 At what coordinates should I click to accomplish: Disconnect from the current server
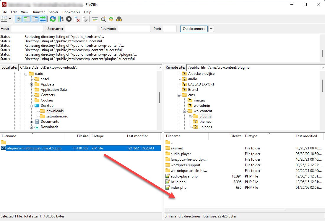click(x=77, y=19)
